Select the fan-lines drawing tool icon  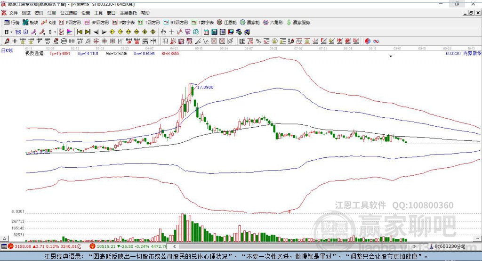[x=173, y=41]
